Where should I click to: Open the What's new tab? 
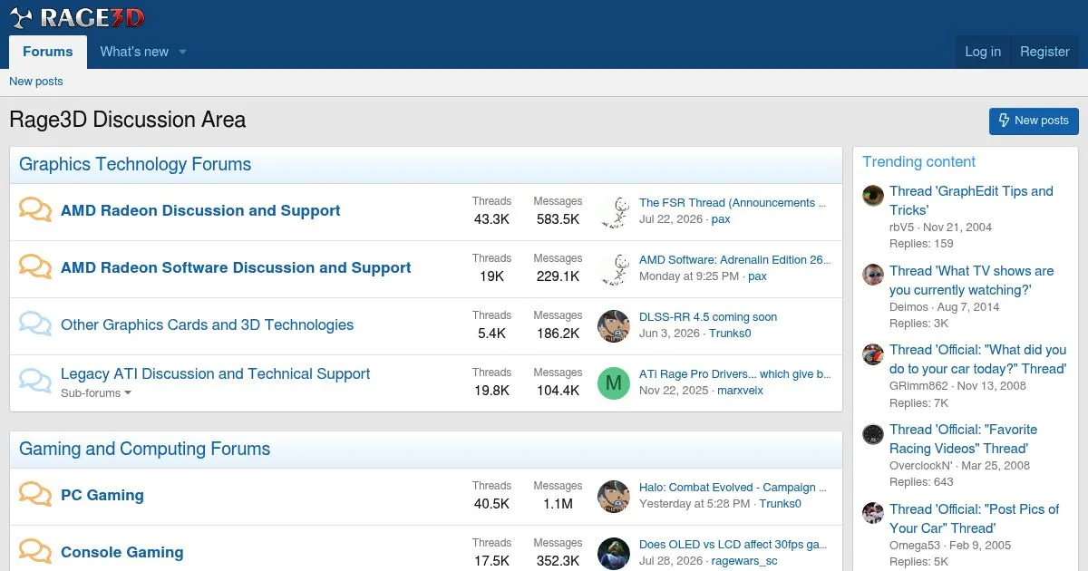coord(134,52)
